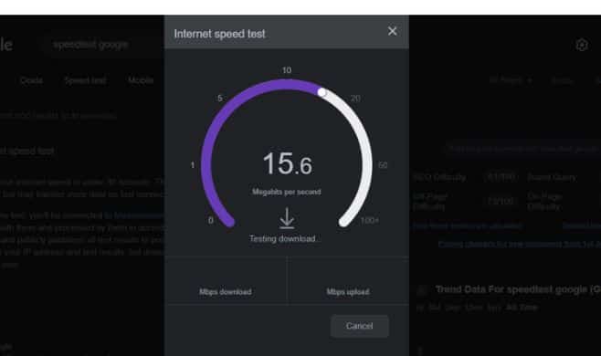The image size is (601, 356).
Task: Open the Speed test tab in background page
Action: click(85, 80)
